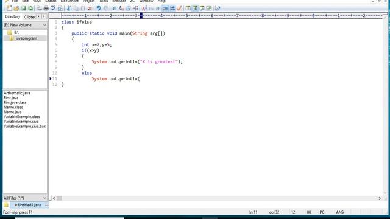
Task: Switch to the Cliptext tab
Action: pos(30,17)
